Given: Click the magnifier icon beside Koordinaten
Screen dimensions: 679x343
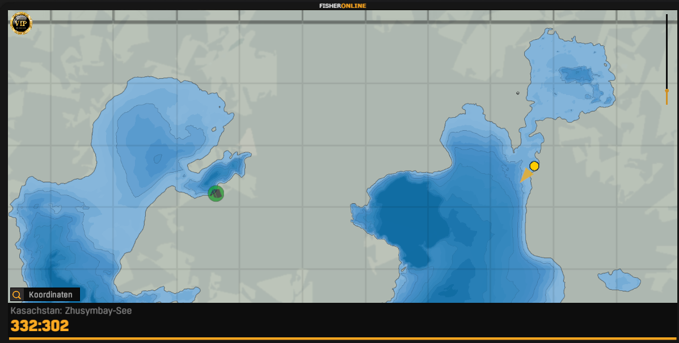Looking at the screenshot, I should [17, 294].
